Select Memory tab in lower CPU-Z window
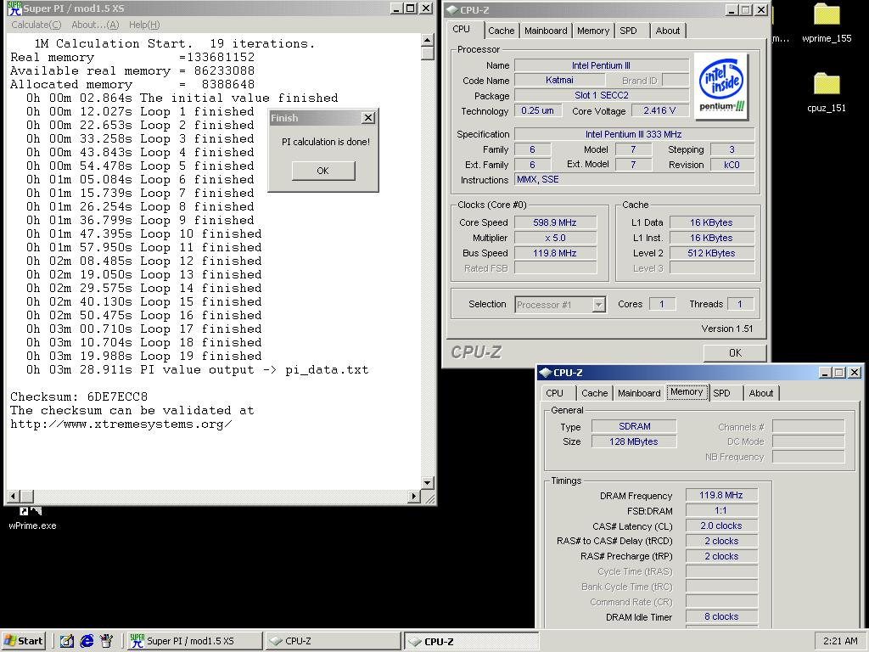 tap(687, 392)
